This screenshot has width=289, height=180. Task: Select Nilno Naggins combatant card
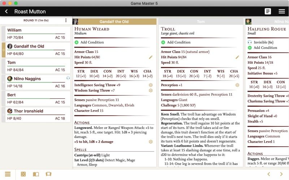coord(36,82)
